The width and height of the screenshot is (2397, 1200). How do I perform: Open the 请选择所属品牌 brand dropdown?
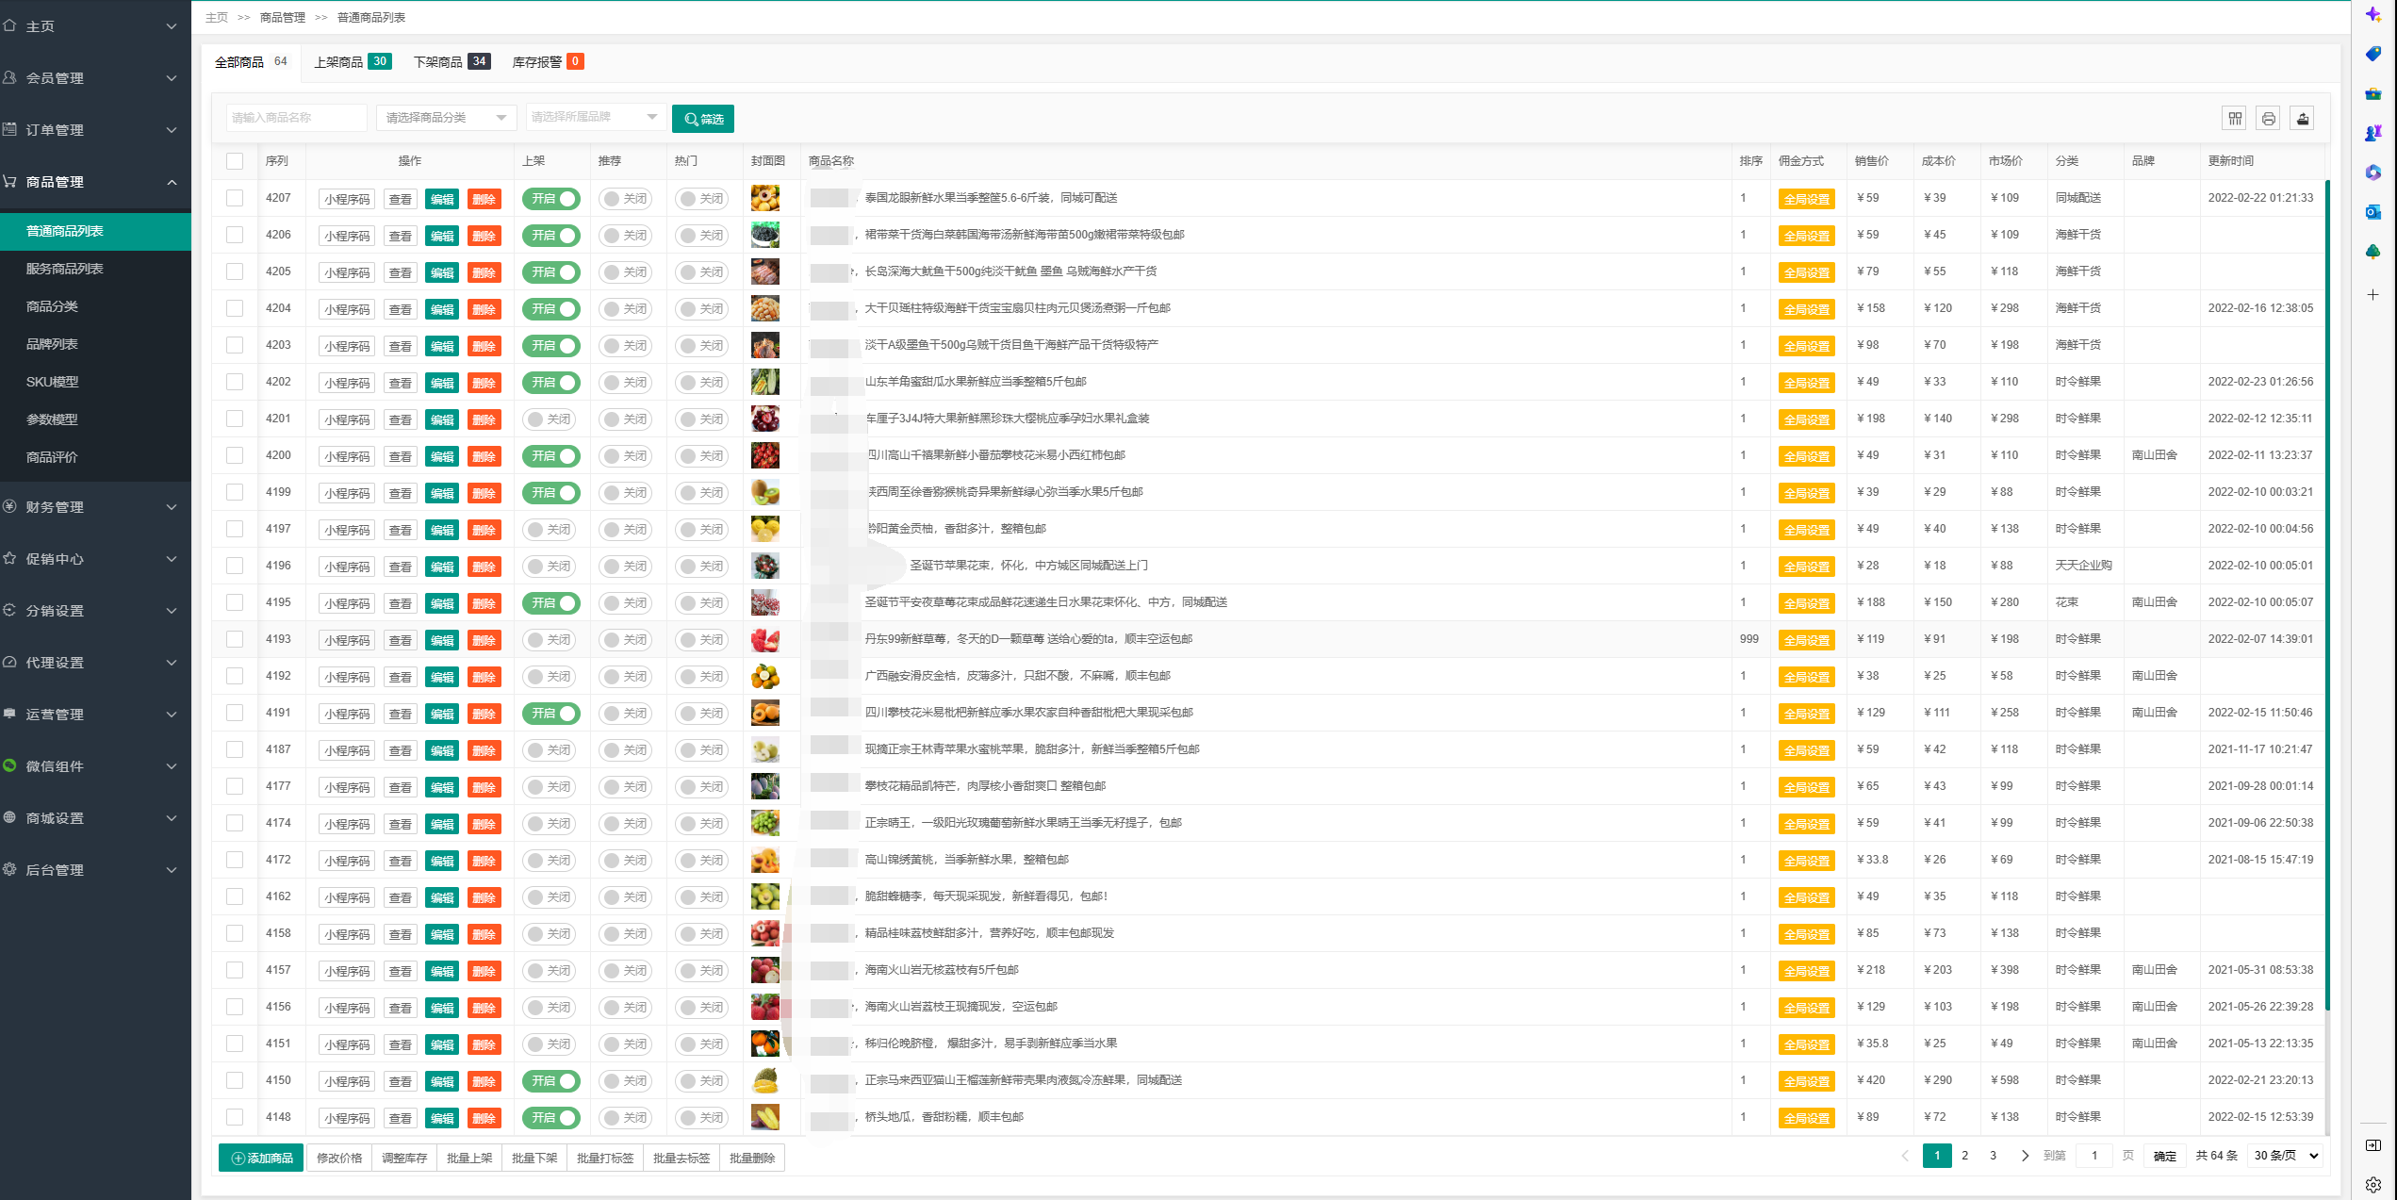point(597,117)
